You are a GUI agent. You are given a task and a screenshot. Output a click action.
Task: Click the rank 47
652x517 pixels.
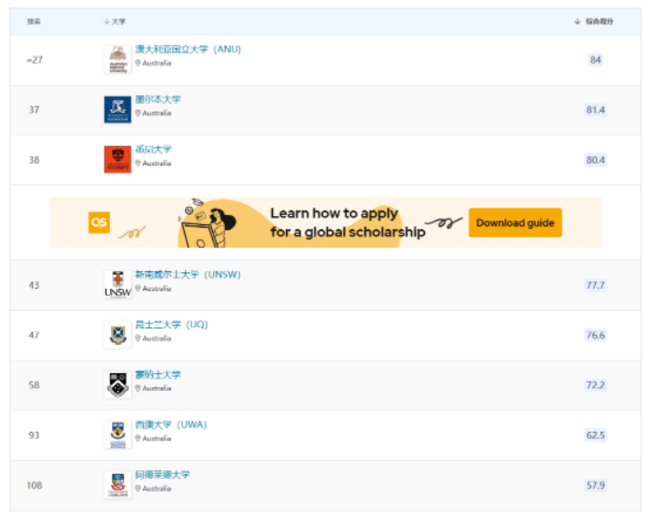(x=35, y=335)
